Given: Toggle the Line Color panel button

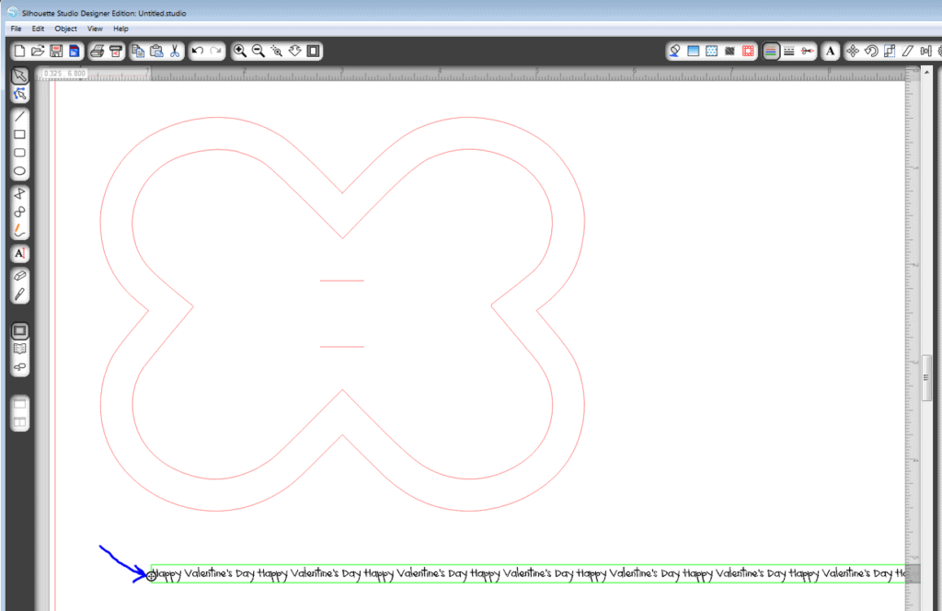Looking at the screenshot, I should point(771,51).
